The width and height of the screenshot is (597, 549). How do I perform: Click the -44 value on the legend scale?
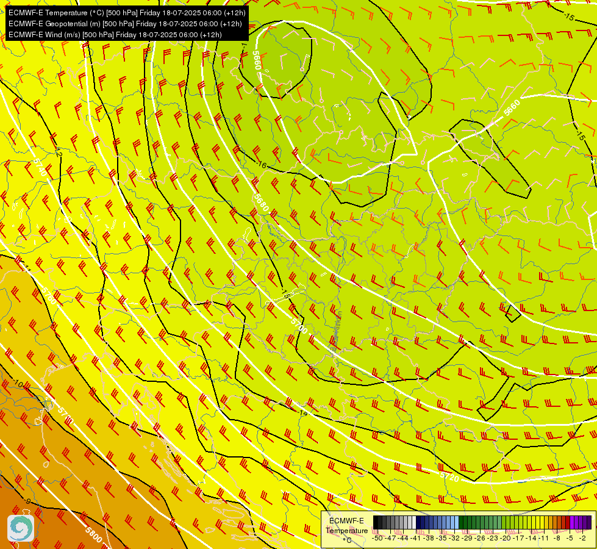coord(403,538)
